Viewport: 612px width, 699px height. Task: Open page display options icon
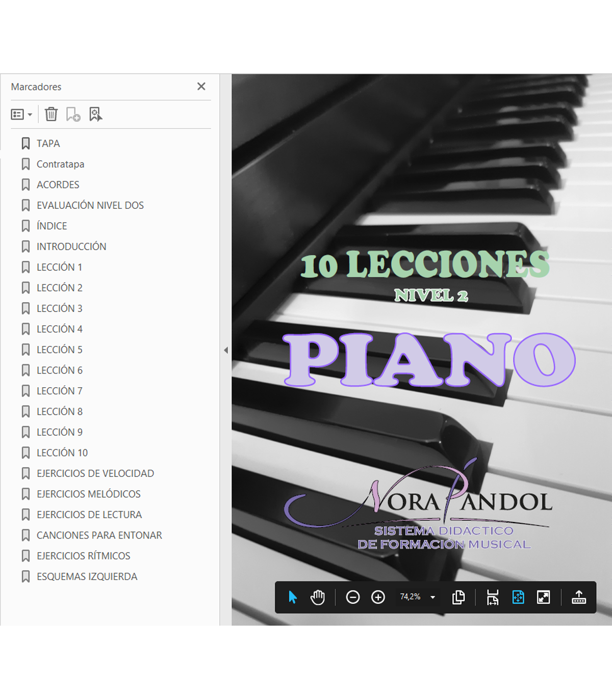[x=458, y=597]
